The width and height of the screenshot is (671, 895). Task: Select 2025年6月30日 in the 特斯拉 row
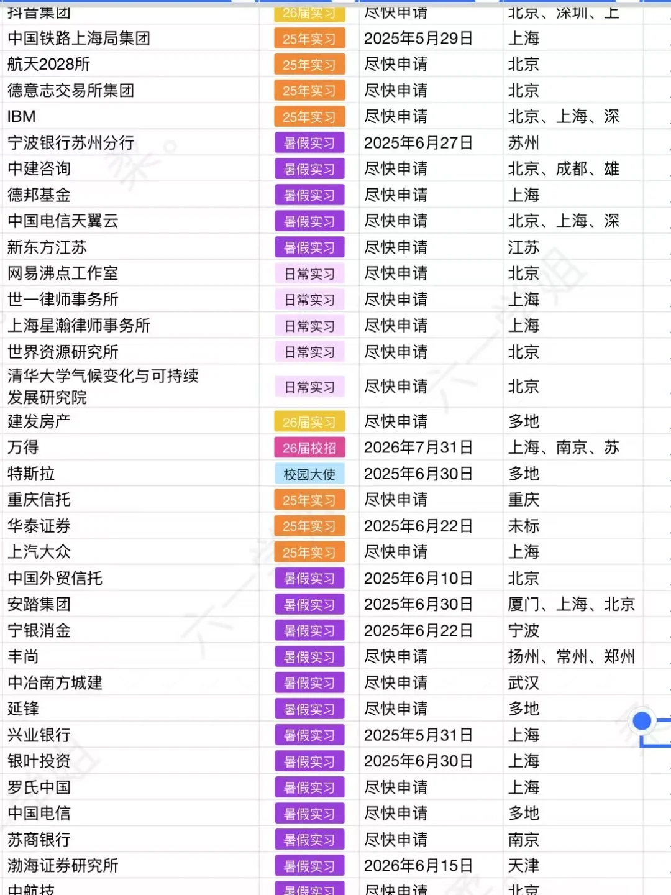click(431, 474)
